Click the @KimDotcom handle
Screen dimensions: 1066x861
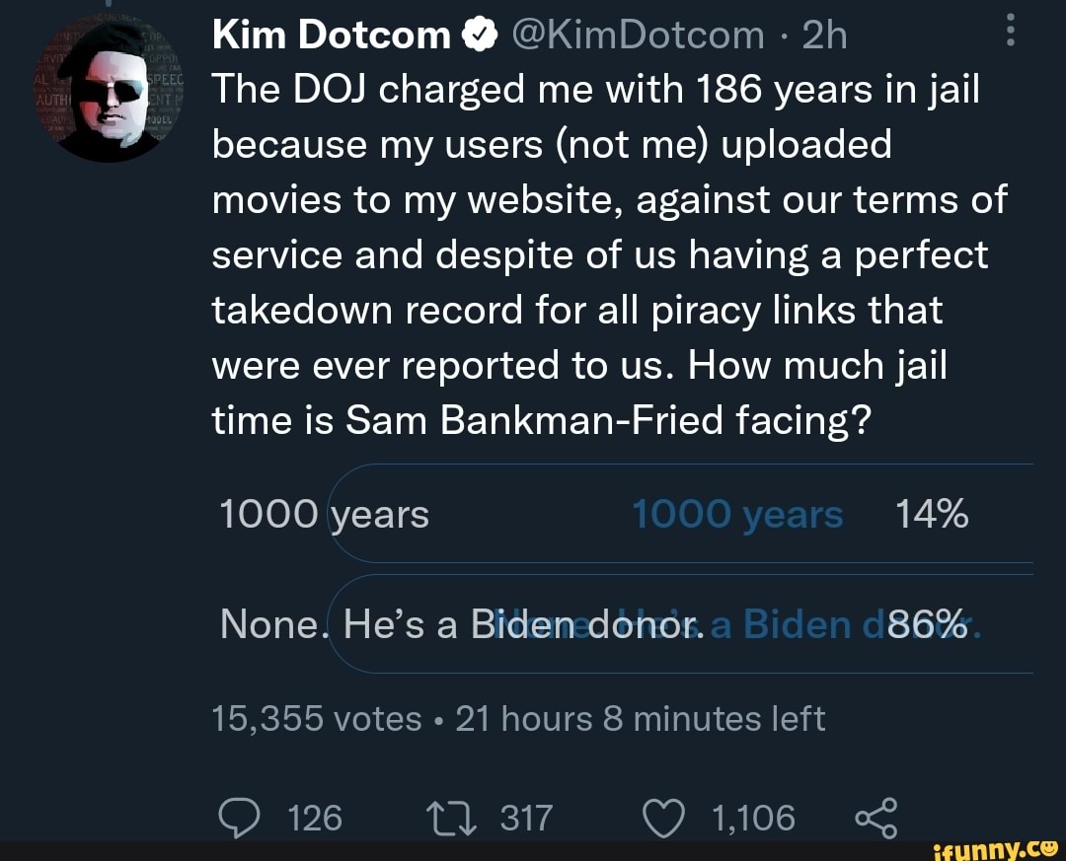coord(639,36)
